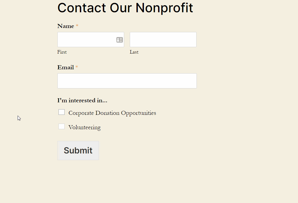Click the Last sublabel under the name box

pyautogui.click(x=134, y=52)
